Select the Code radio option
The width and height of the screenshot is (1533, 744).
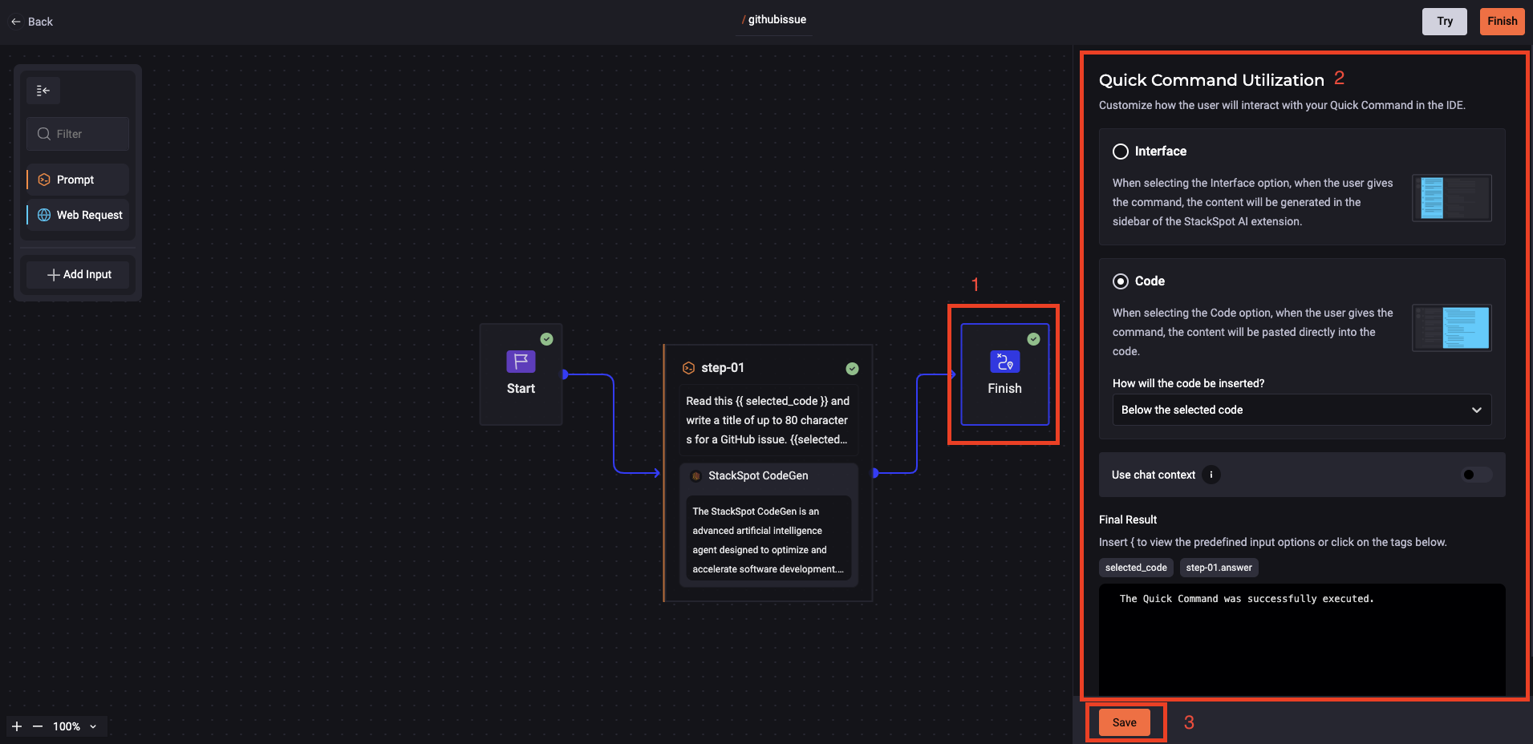(x=1121, y=281)
